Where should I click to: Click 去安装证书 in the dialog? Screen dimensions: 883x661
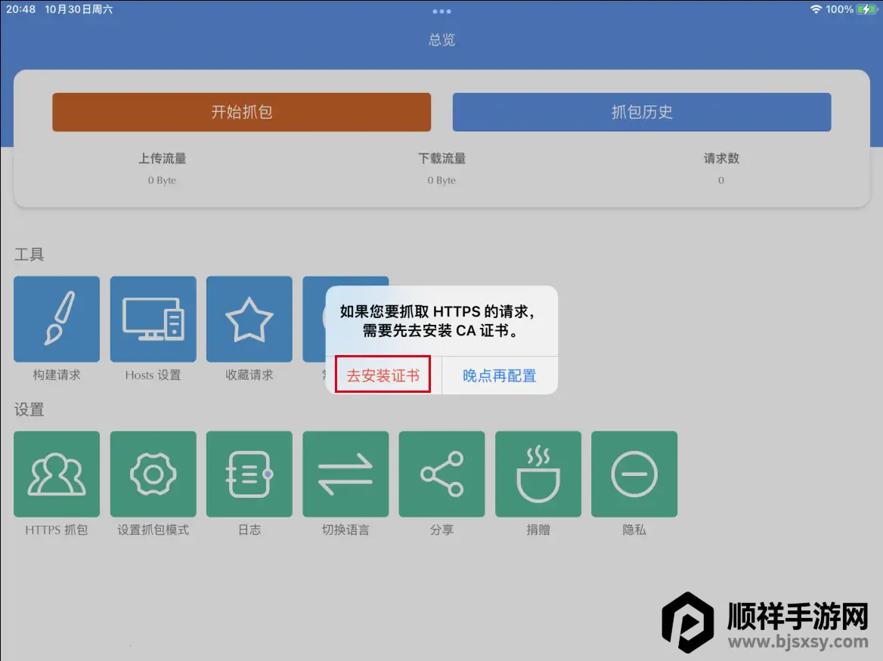click(382, 375)
